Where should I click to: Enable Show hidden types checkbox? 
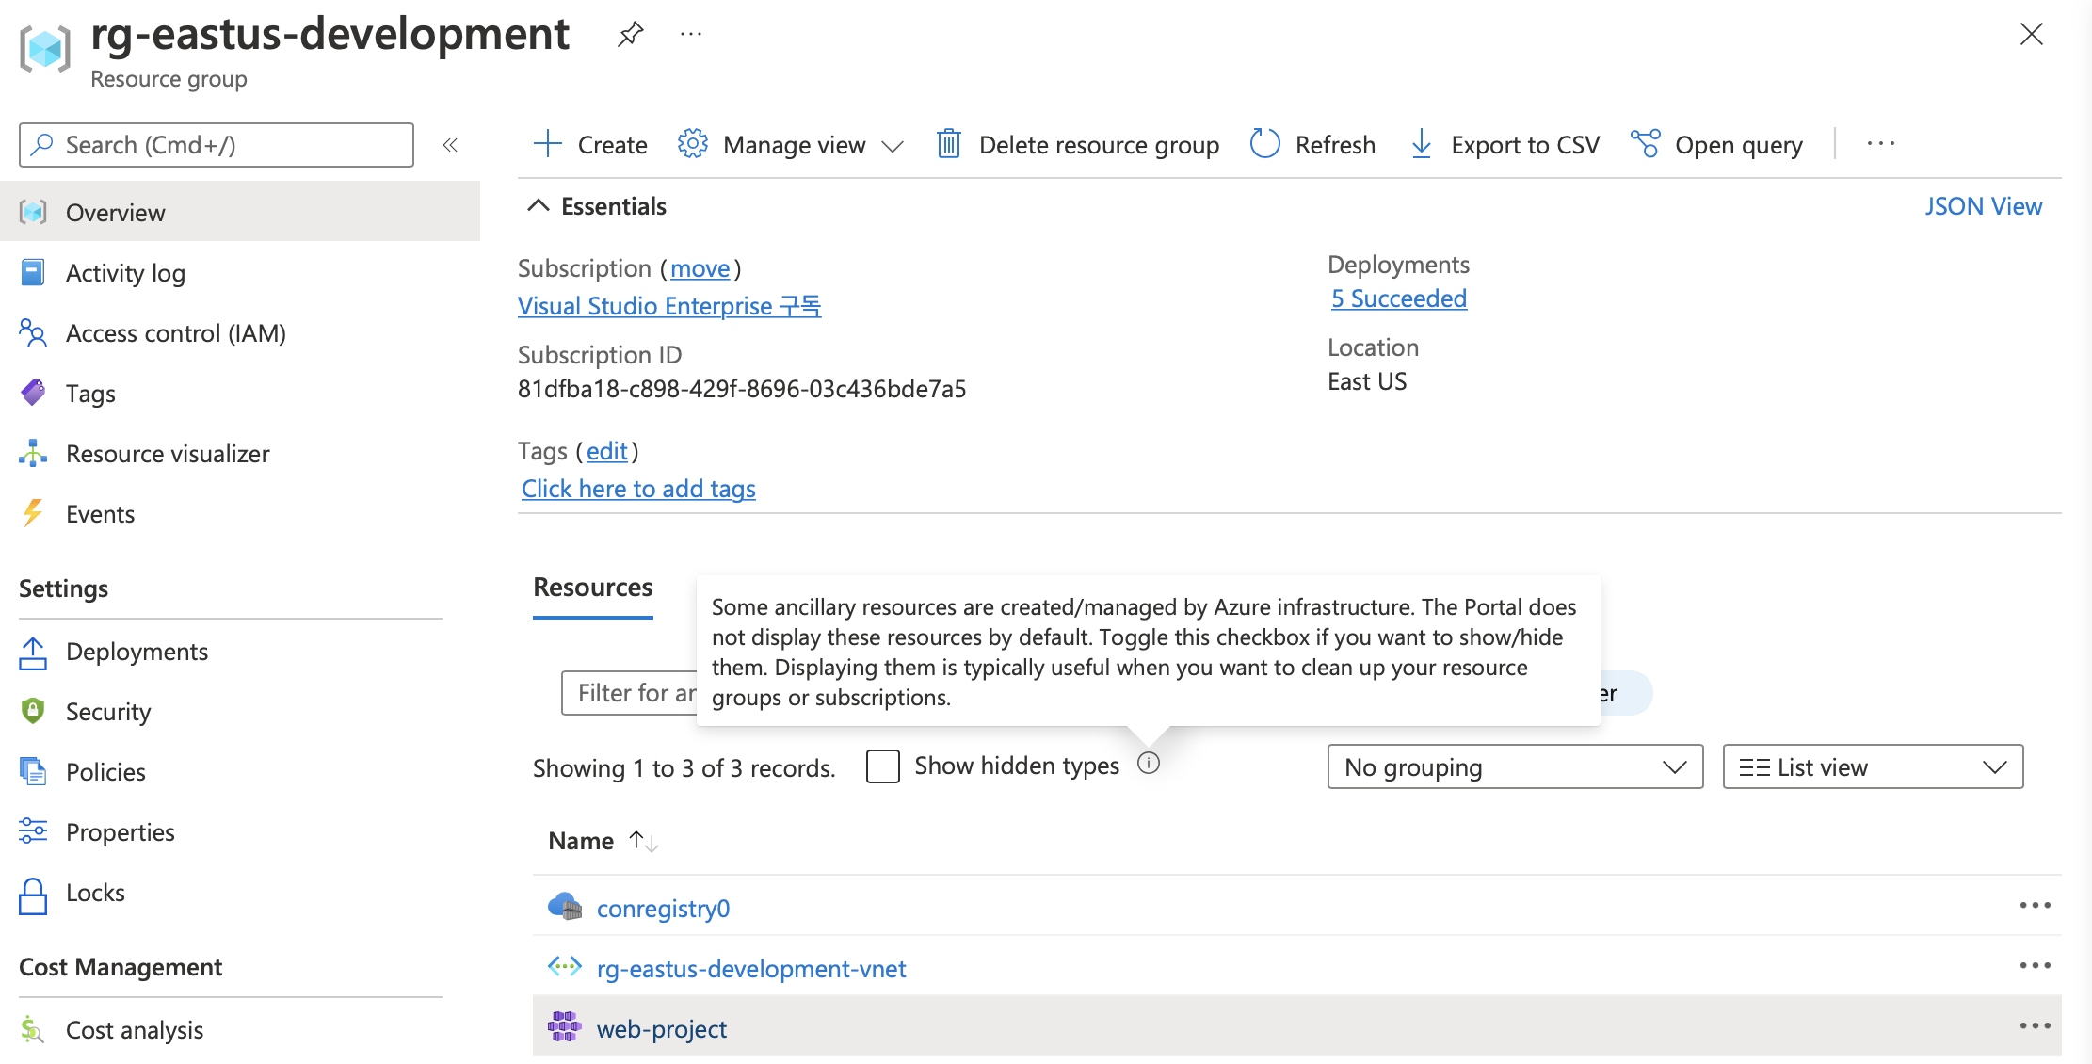click(883, 766)
